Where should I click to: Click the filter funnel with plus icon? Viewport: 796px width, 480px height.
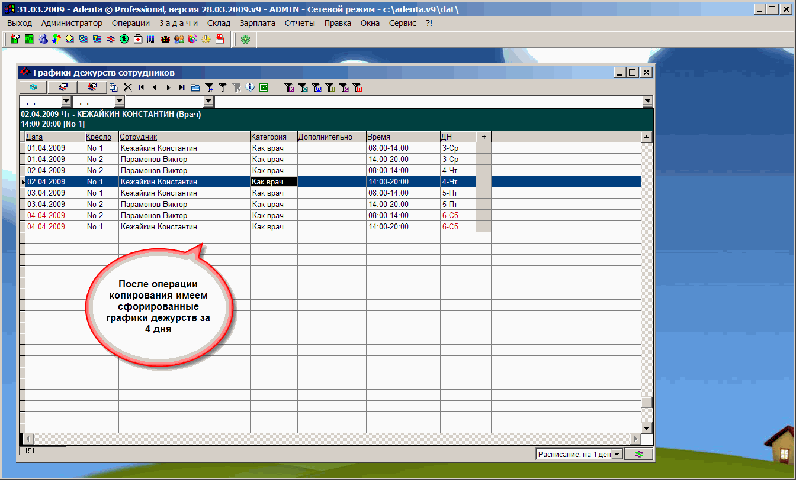[209, 87]
